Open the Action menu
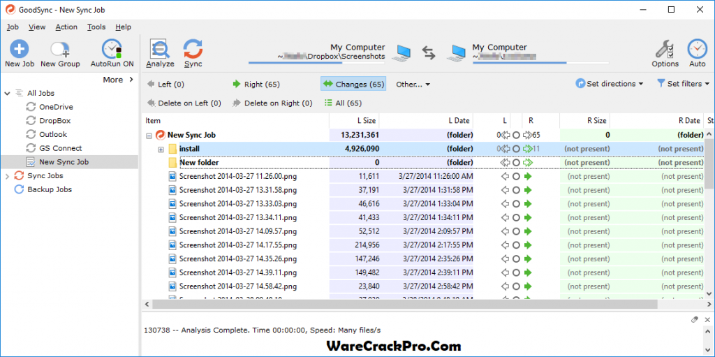This screenshot has height=357, width=715. tap(66, 27)
